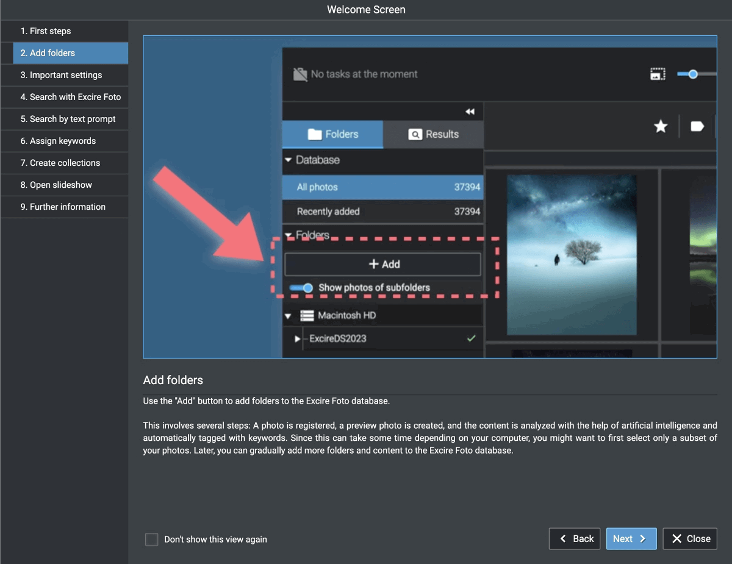Collapse the Macintosh HD tree node
This screenshot has height=564, width=732.
click(289, 316)
